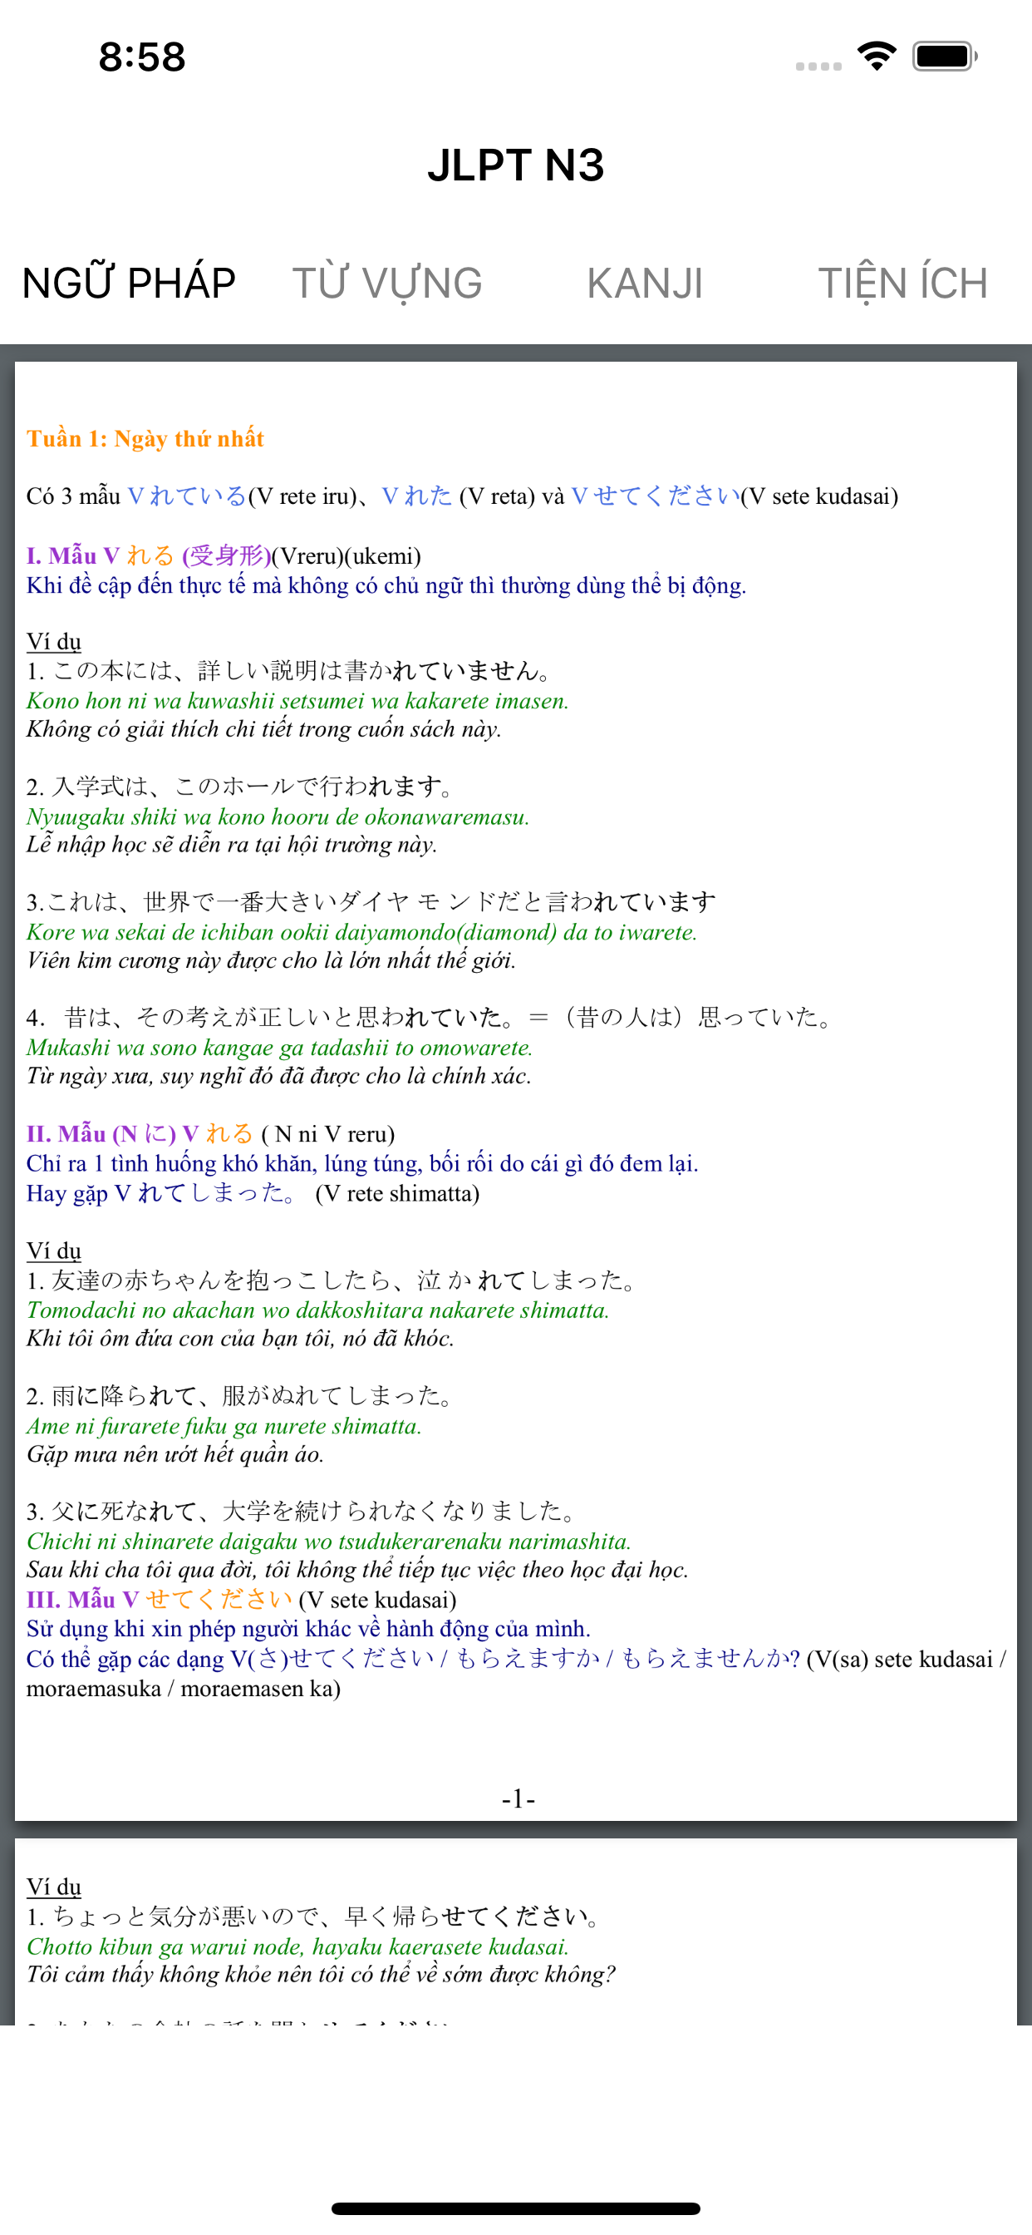Open the NGỮ PHÁP tab

click(x=130, y=283)
